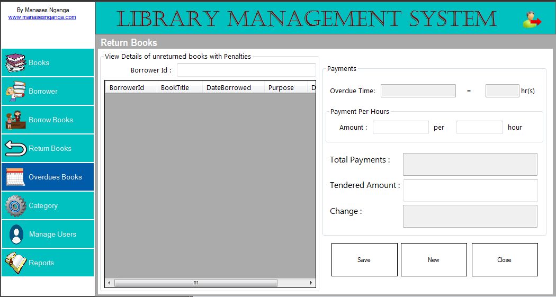The width and height of the screenshot is (556, 297).
Task: Click the Reports open-book icon
Action: click(x=15, y=263)
